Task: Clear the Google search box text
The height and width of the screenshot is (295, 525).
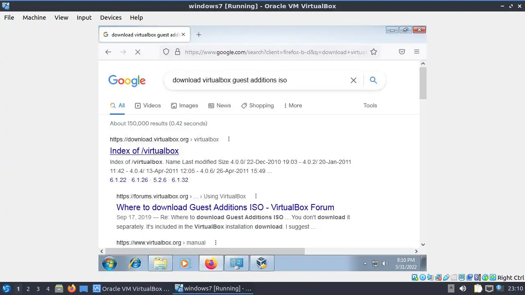Action: pyautogui.click(x=354, y=80)
